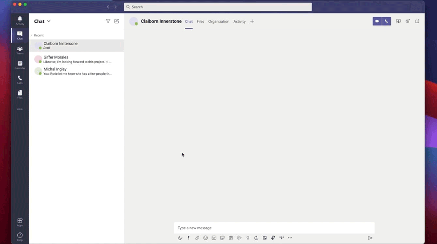Go forward with the right arrow
Screen dimensions: 437x244
(x=116, y=7)
